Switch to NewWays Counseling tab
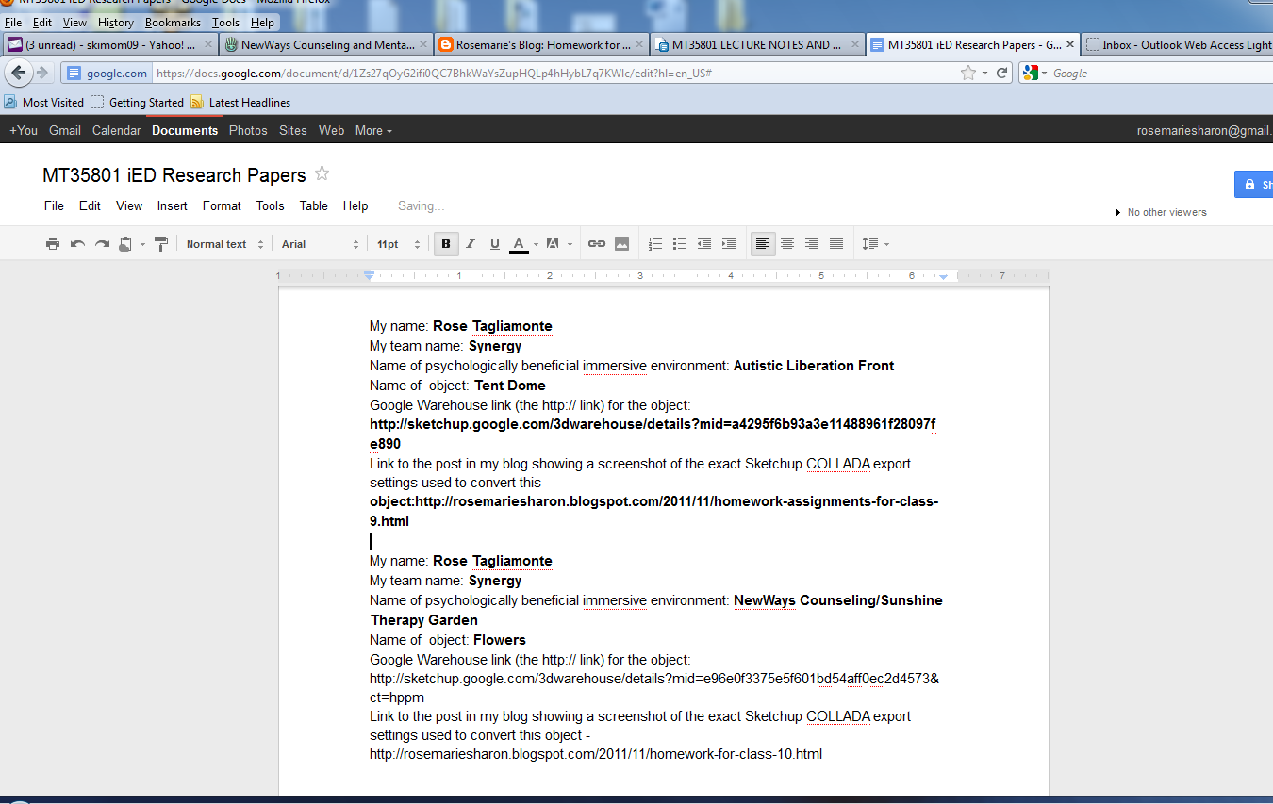 326,44
